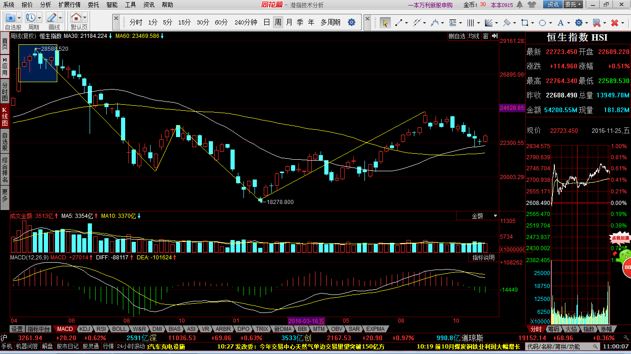Switch chart period to 60分

[x=221, y=22]
